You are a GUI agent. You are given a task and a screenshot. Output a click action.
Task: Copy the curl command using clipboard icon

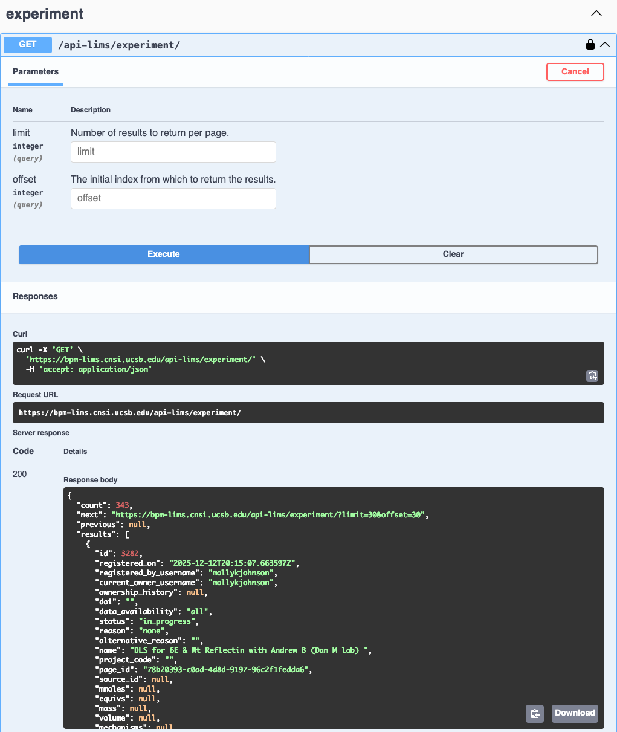(592, 376)
